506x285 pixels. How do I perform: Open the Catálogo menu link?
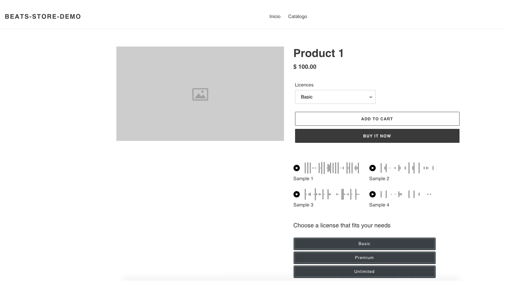point(297,16)
